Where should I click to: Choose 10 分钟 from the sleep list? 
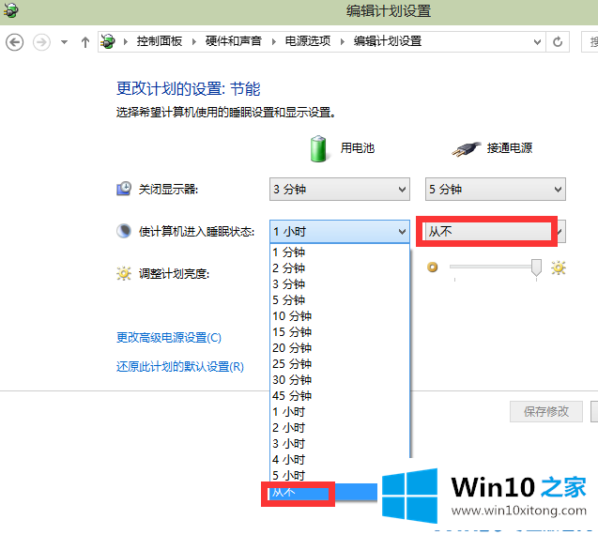[x=340, y=316]
